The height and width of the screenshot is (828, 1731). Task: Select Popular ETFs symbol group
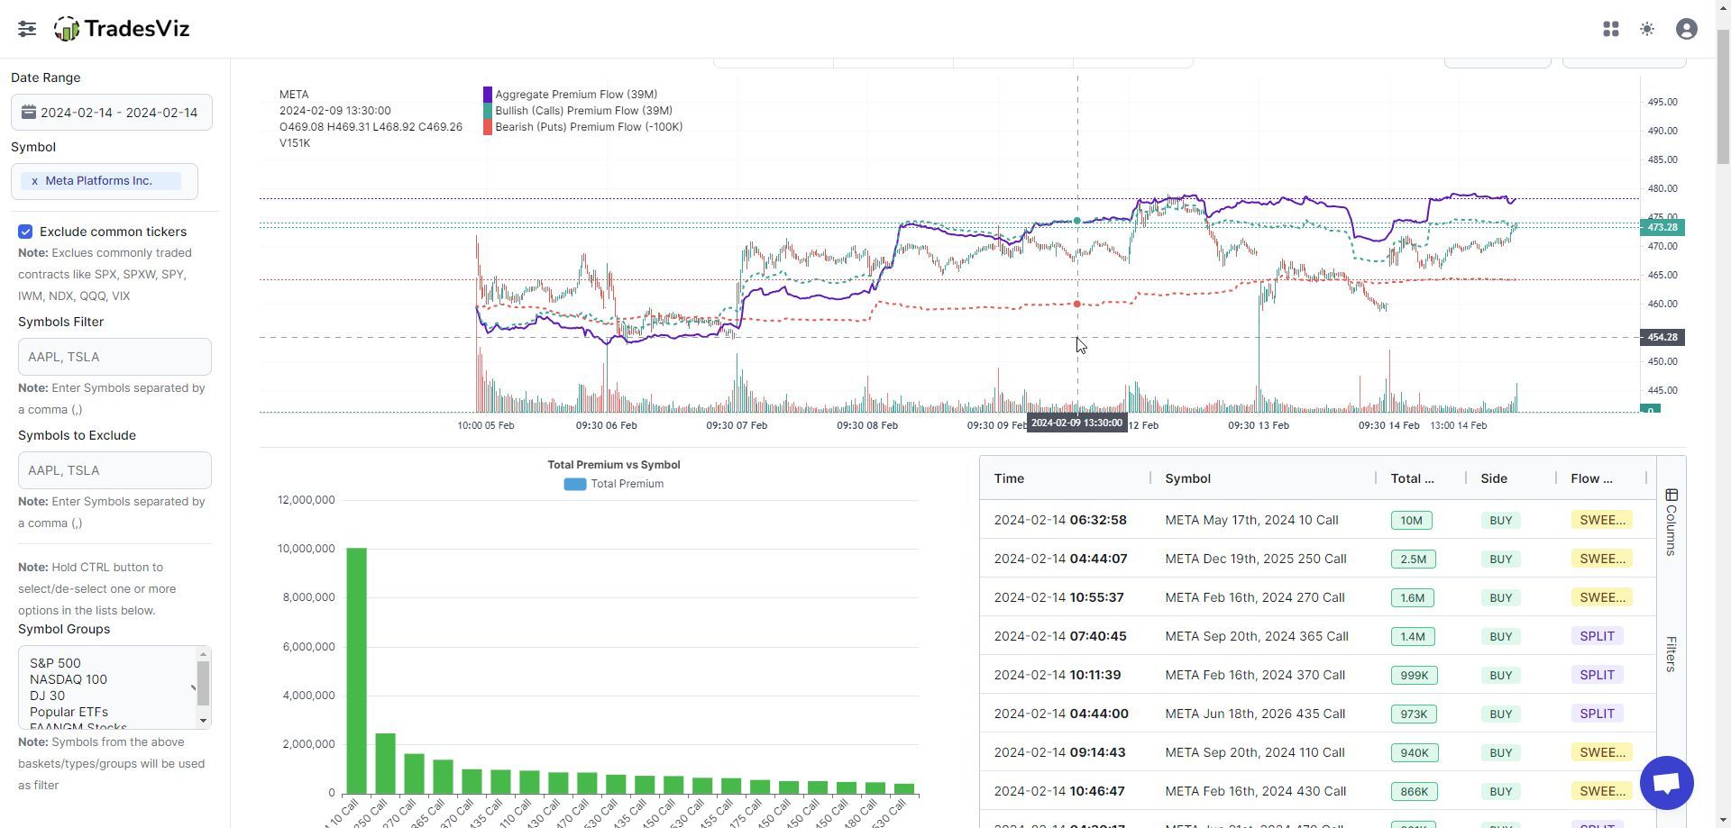point(69,712)
